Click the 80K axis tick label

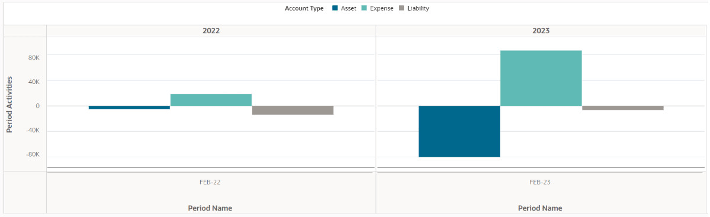click(34, 57)
